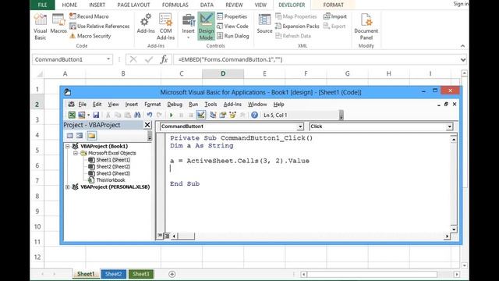
Task: Click the Find binoculars icon
Action: click(x=137, y=115)
